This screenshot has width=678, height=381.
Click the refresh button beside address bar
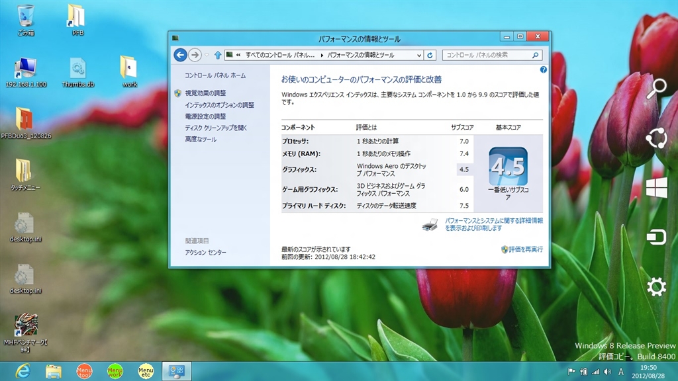point(430,55)
